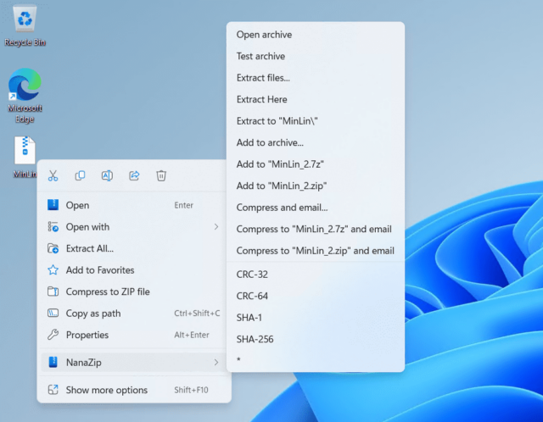
Task: Click the blue icon beside Open
Action: pos(53,205)
